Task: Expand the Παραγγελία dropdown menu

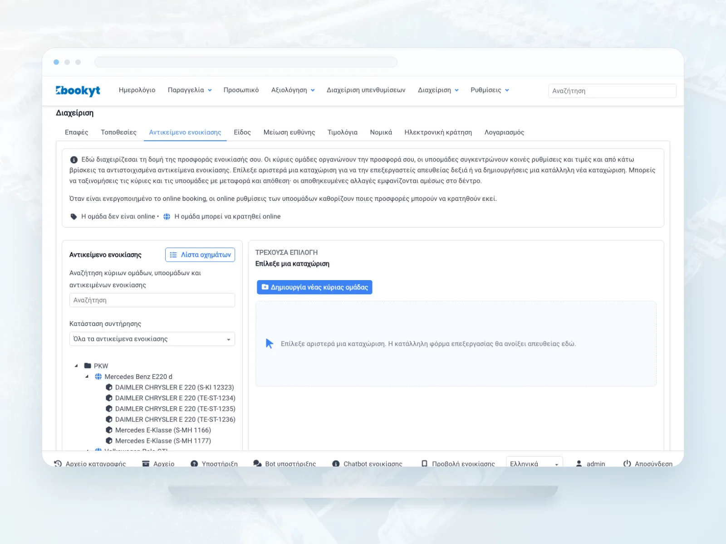Action: [x=190, y=90]
